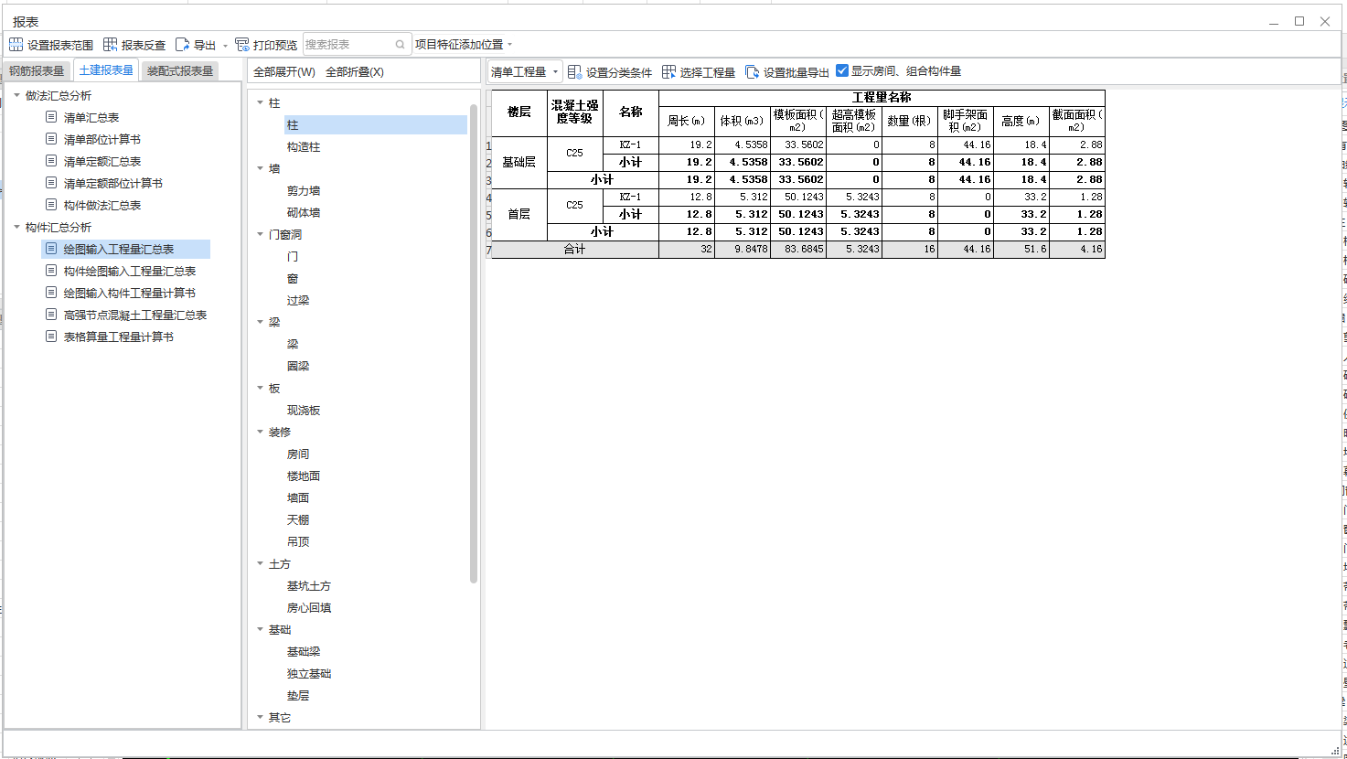Viewport: 1347px width, 759px height.
Task: Select 剪力墙 in component list
Action: (x=304, y=191)
